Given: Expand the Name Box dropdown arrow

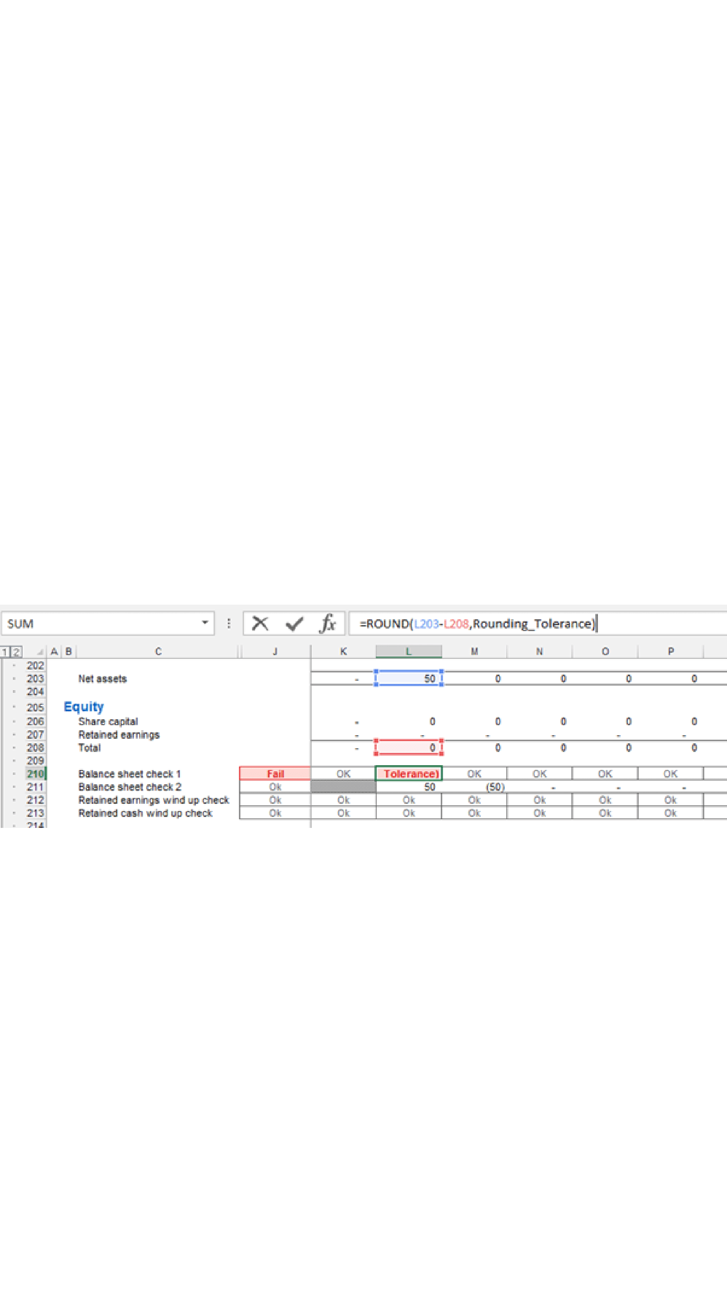Looking at the screenshot, I should click(x=205, y=623).
